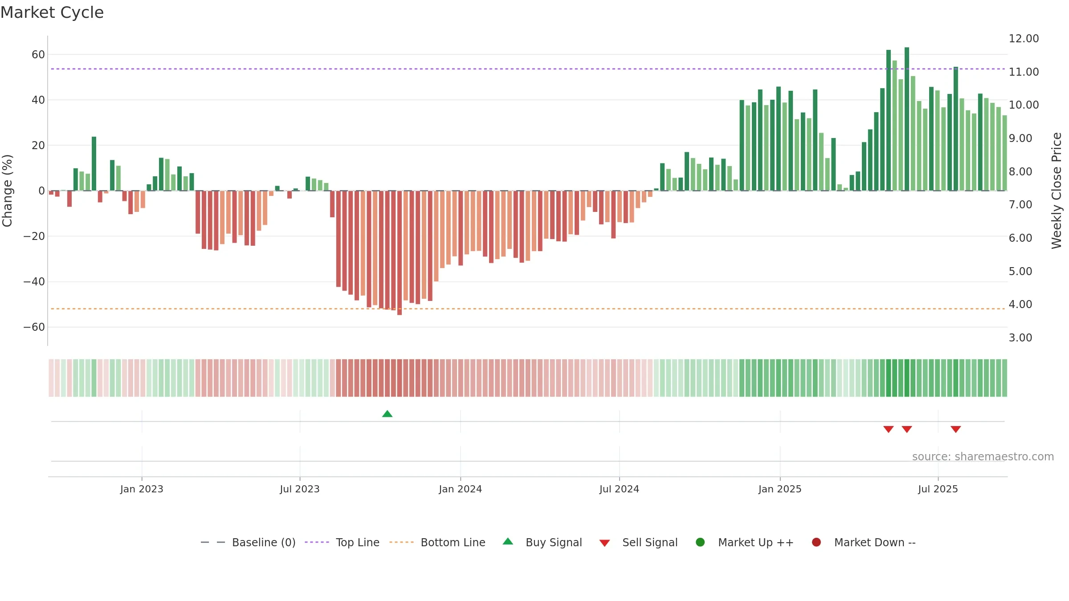Click the Jan 2023 axis label
The width and height of the screenshot is (1069, 601).
[x=142, y=489]
